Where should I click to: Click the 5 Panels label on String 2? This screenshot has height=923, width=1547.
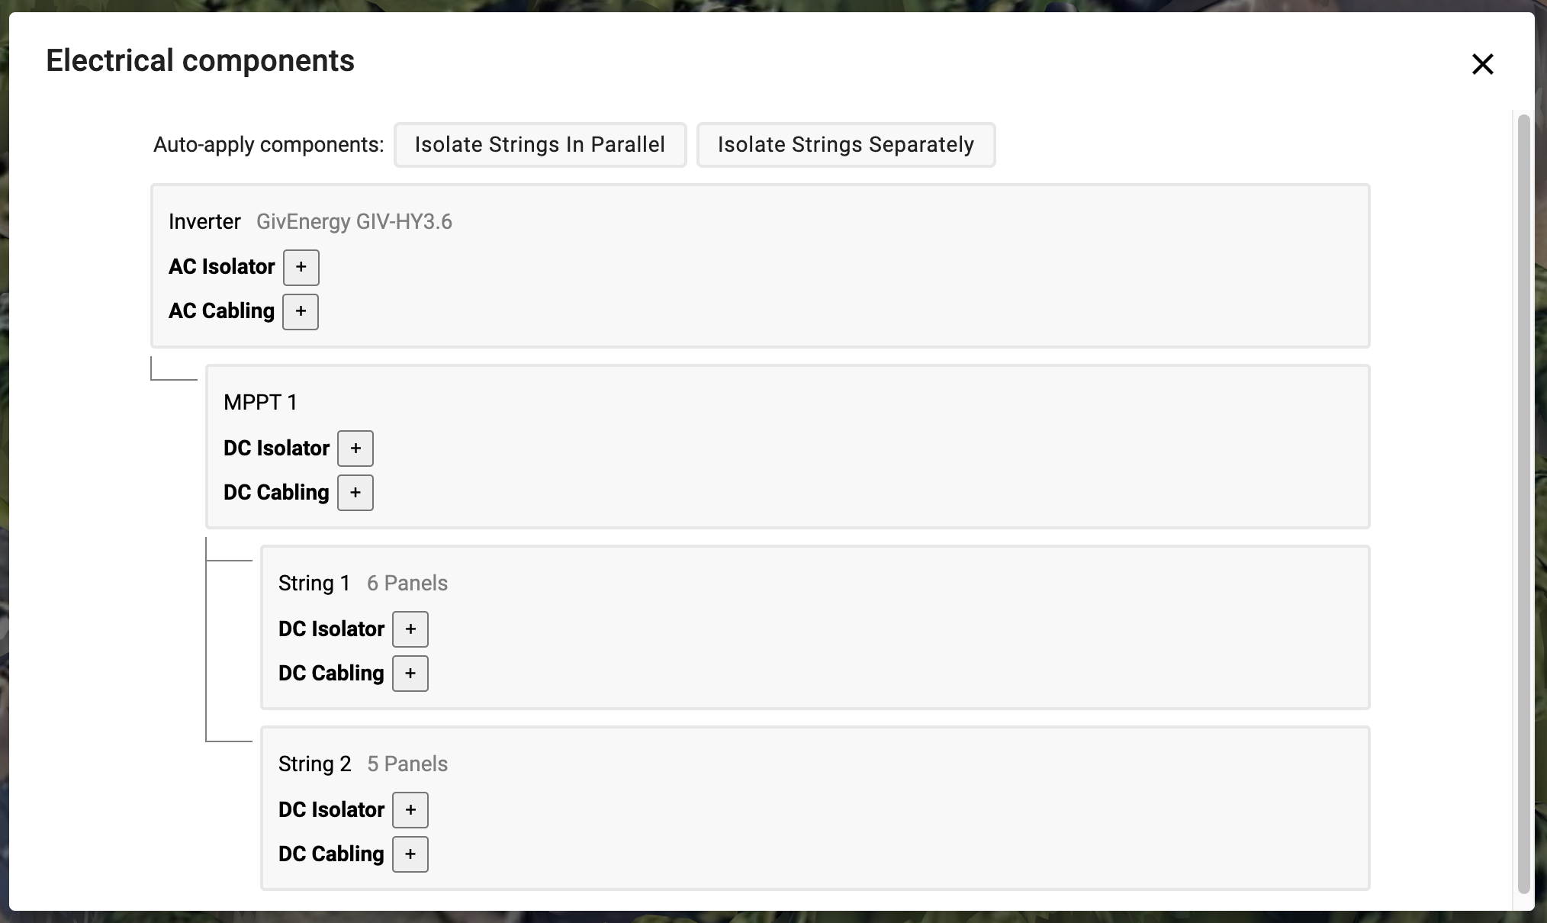click(x=407, y=764)
